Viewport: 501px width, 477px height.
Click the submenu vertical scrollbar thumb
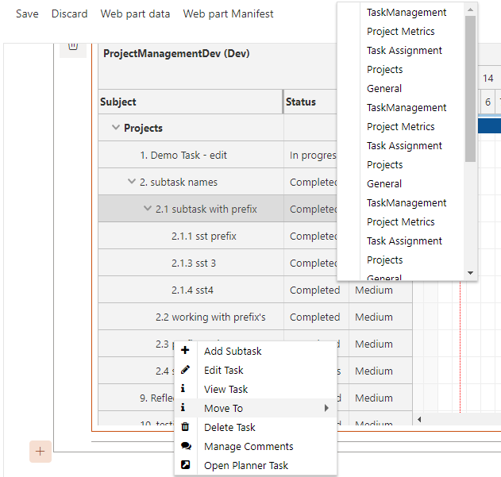click(x=470, y=89)
